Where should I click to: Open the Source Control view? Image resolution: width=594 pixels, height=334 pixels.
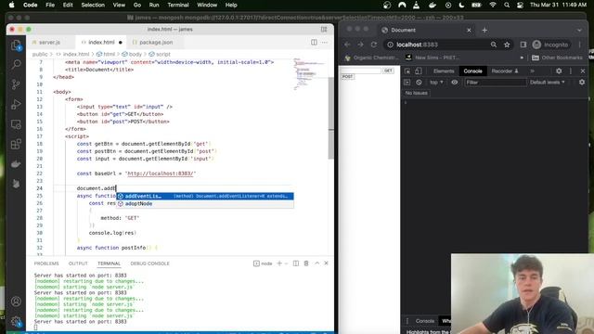pos(16,84)
